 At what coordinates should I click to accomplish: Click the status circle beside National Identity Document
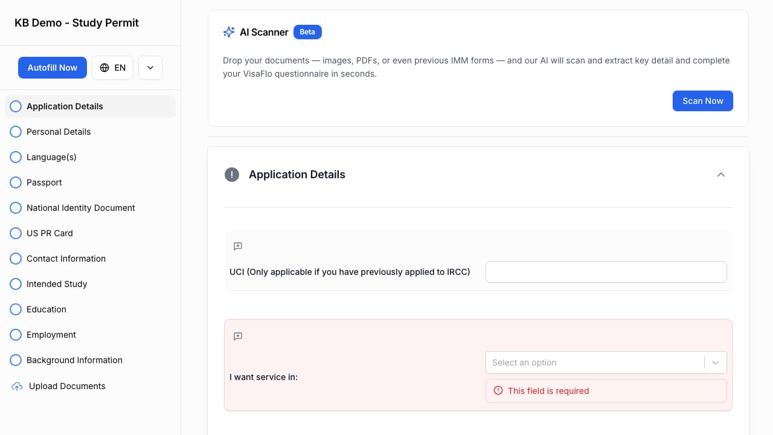click(x=16, y=208)
